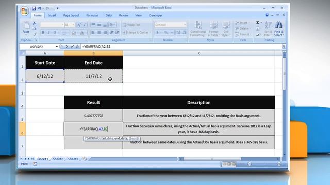Go to the first sheet navigation arrow
330x185 pixels.
[22, 159]
